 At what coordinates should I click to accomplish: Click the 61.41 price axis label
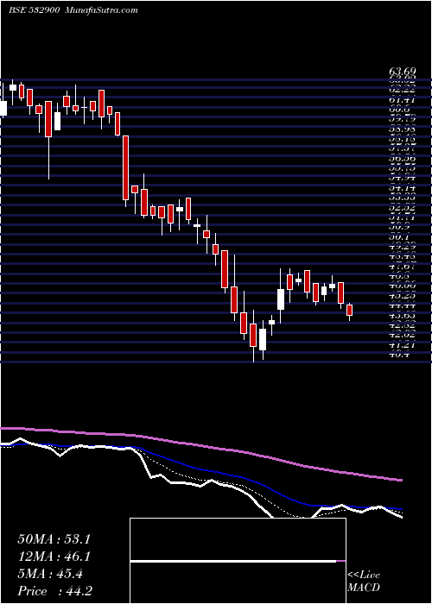click(403, 100)
